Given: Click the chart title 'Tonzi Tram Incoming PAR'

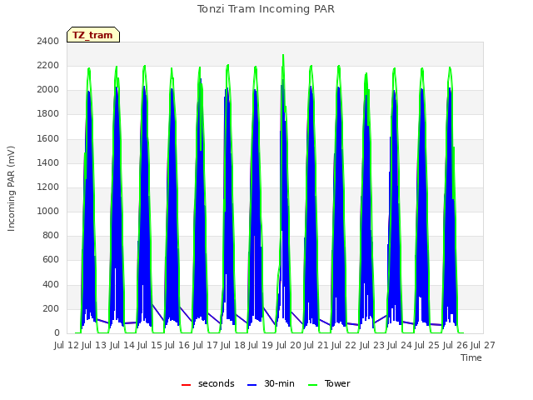Looking at the screenshot, I should [x=266, y=9].
